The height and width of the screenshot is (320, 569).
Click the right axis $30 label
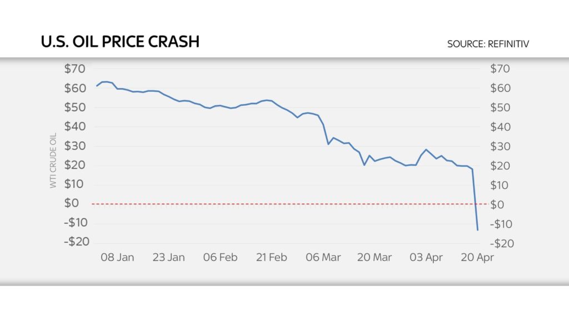(501, 147)
